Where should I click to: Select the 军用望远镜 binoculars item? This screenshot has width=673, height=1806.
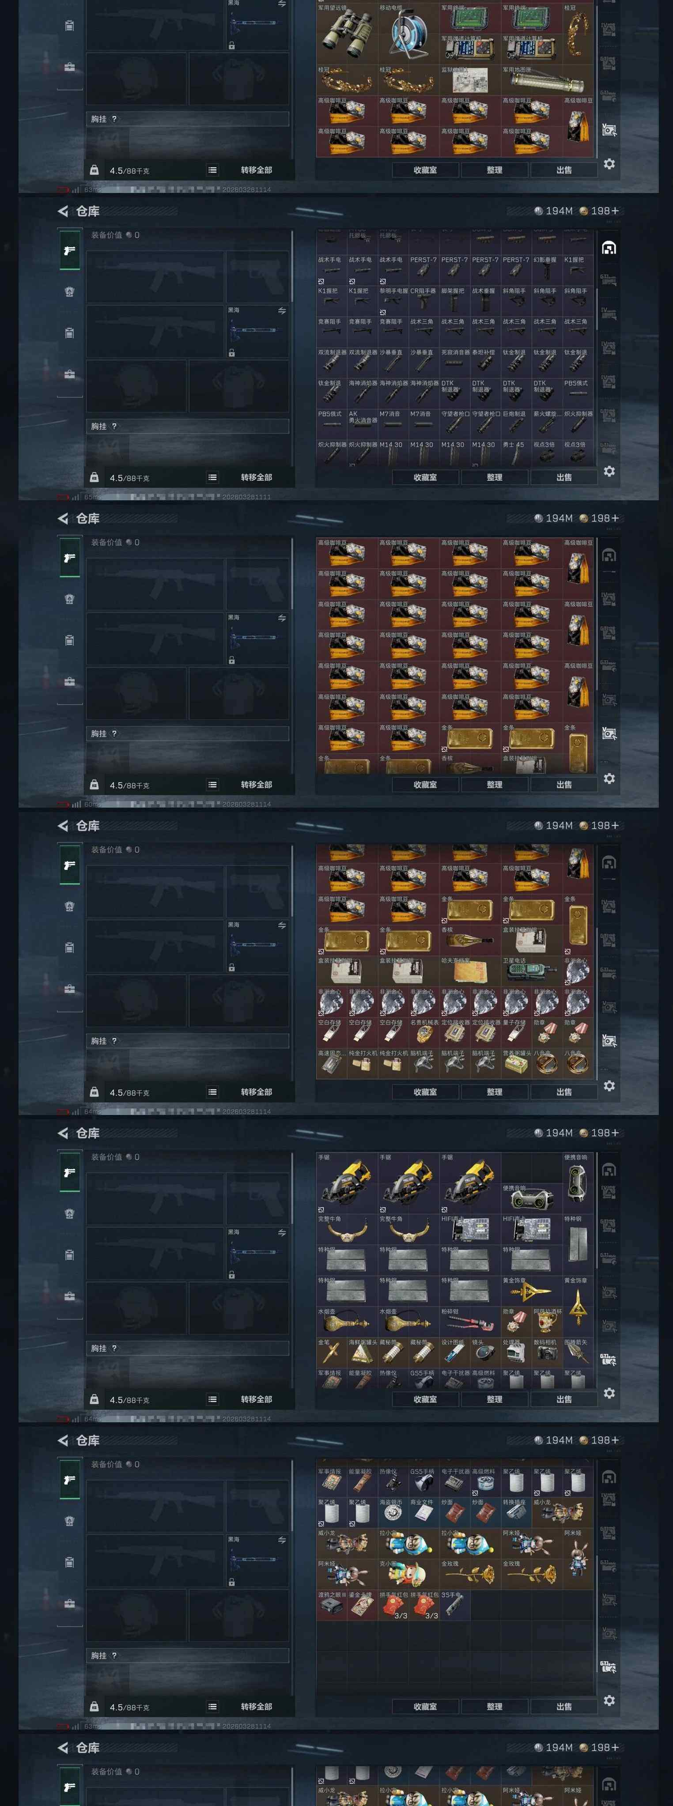346,34
